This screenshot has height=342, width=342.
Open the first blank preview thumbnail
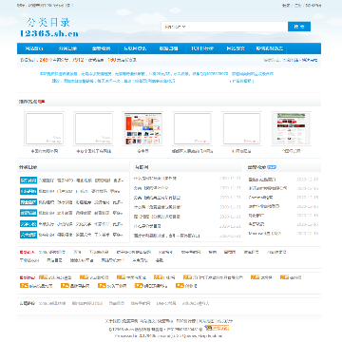[x=45, y=128]
